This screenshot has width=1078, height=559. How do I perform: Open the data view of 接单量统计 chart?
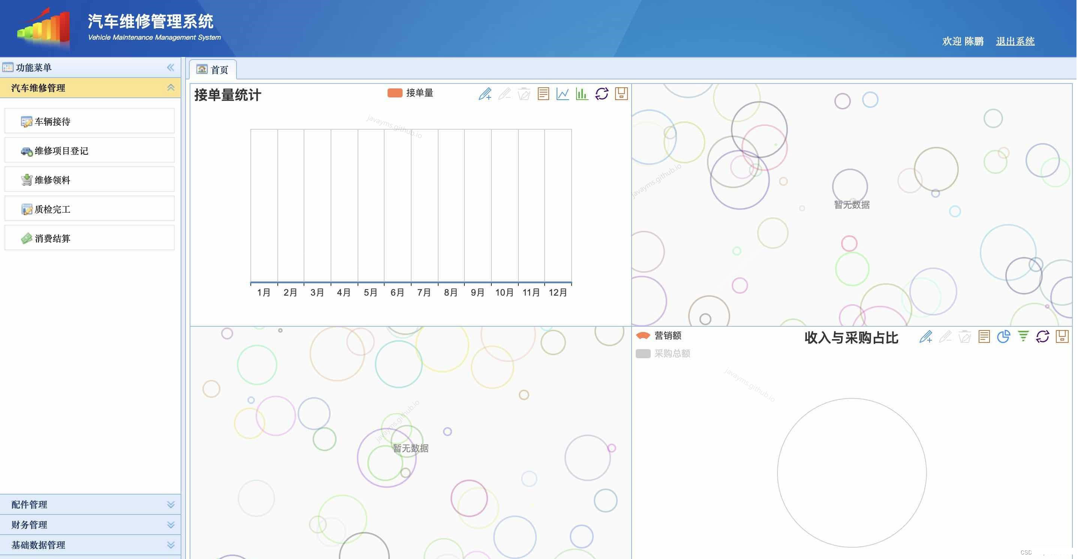[x=543, y=94]
